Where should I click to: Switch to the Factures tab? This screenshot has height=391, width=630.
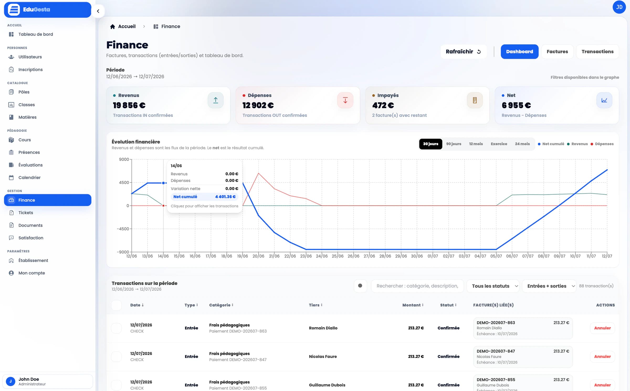point(557,52)
